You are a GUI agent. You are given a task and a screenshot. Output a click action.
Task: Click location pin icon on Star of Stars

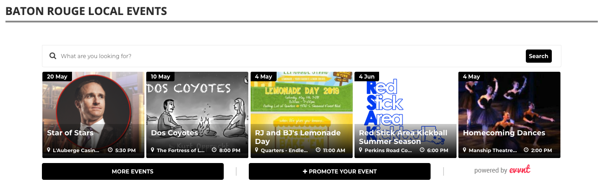pyautogui.click(x=49, y=150)
